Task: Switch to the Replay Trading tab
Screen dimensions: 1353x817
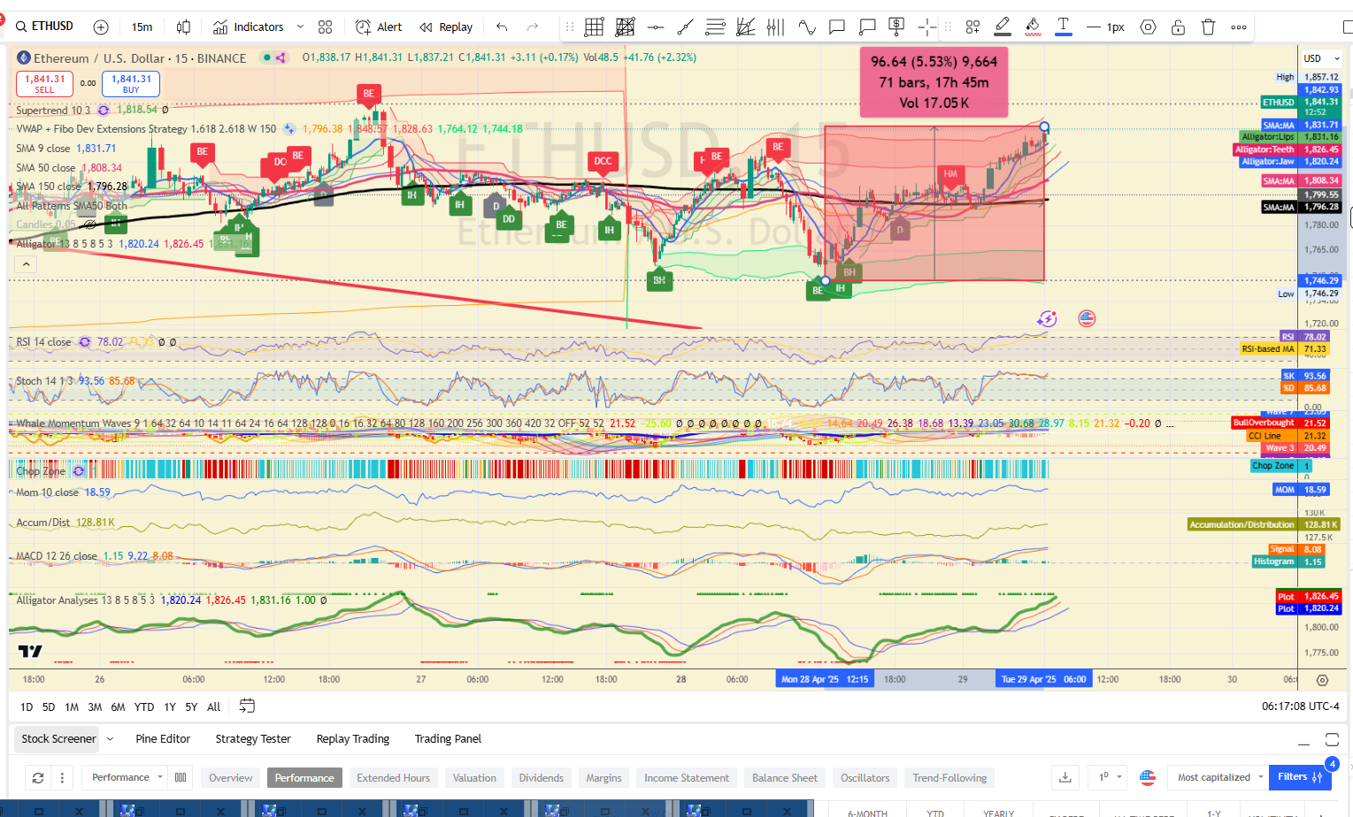Action: [x=353, y=739]
